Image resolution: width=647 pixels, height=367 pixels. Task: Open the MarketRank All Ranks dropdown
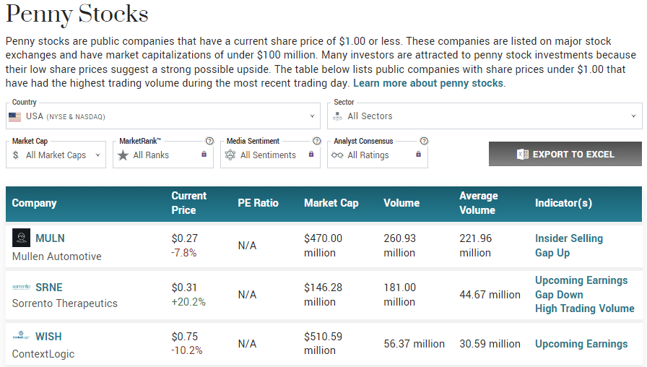[x=163, y=155]
